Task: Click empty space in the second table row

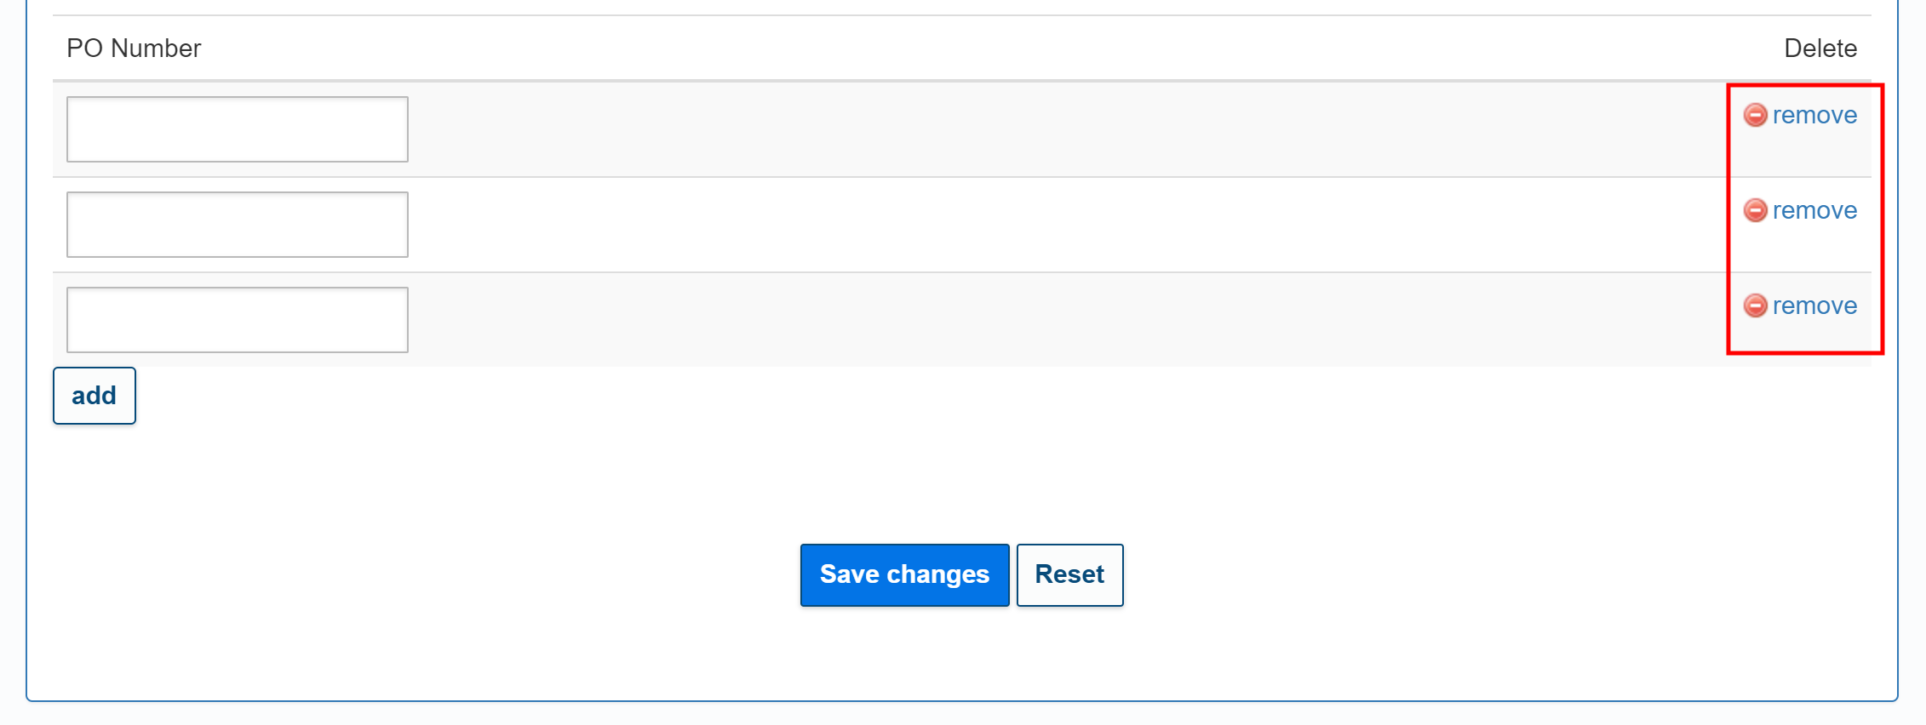Action: (x=1022, y=225)
